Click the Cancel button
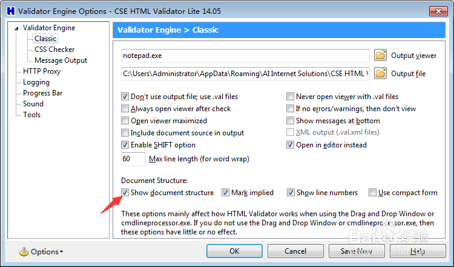 295,251
